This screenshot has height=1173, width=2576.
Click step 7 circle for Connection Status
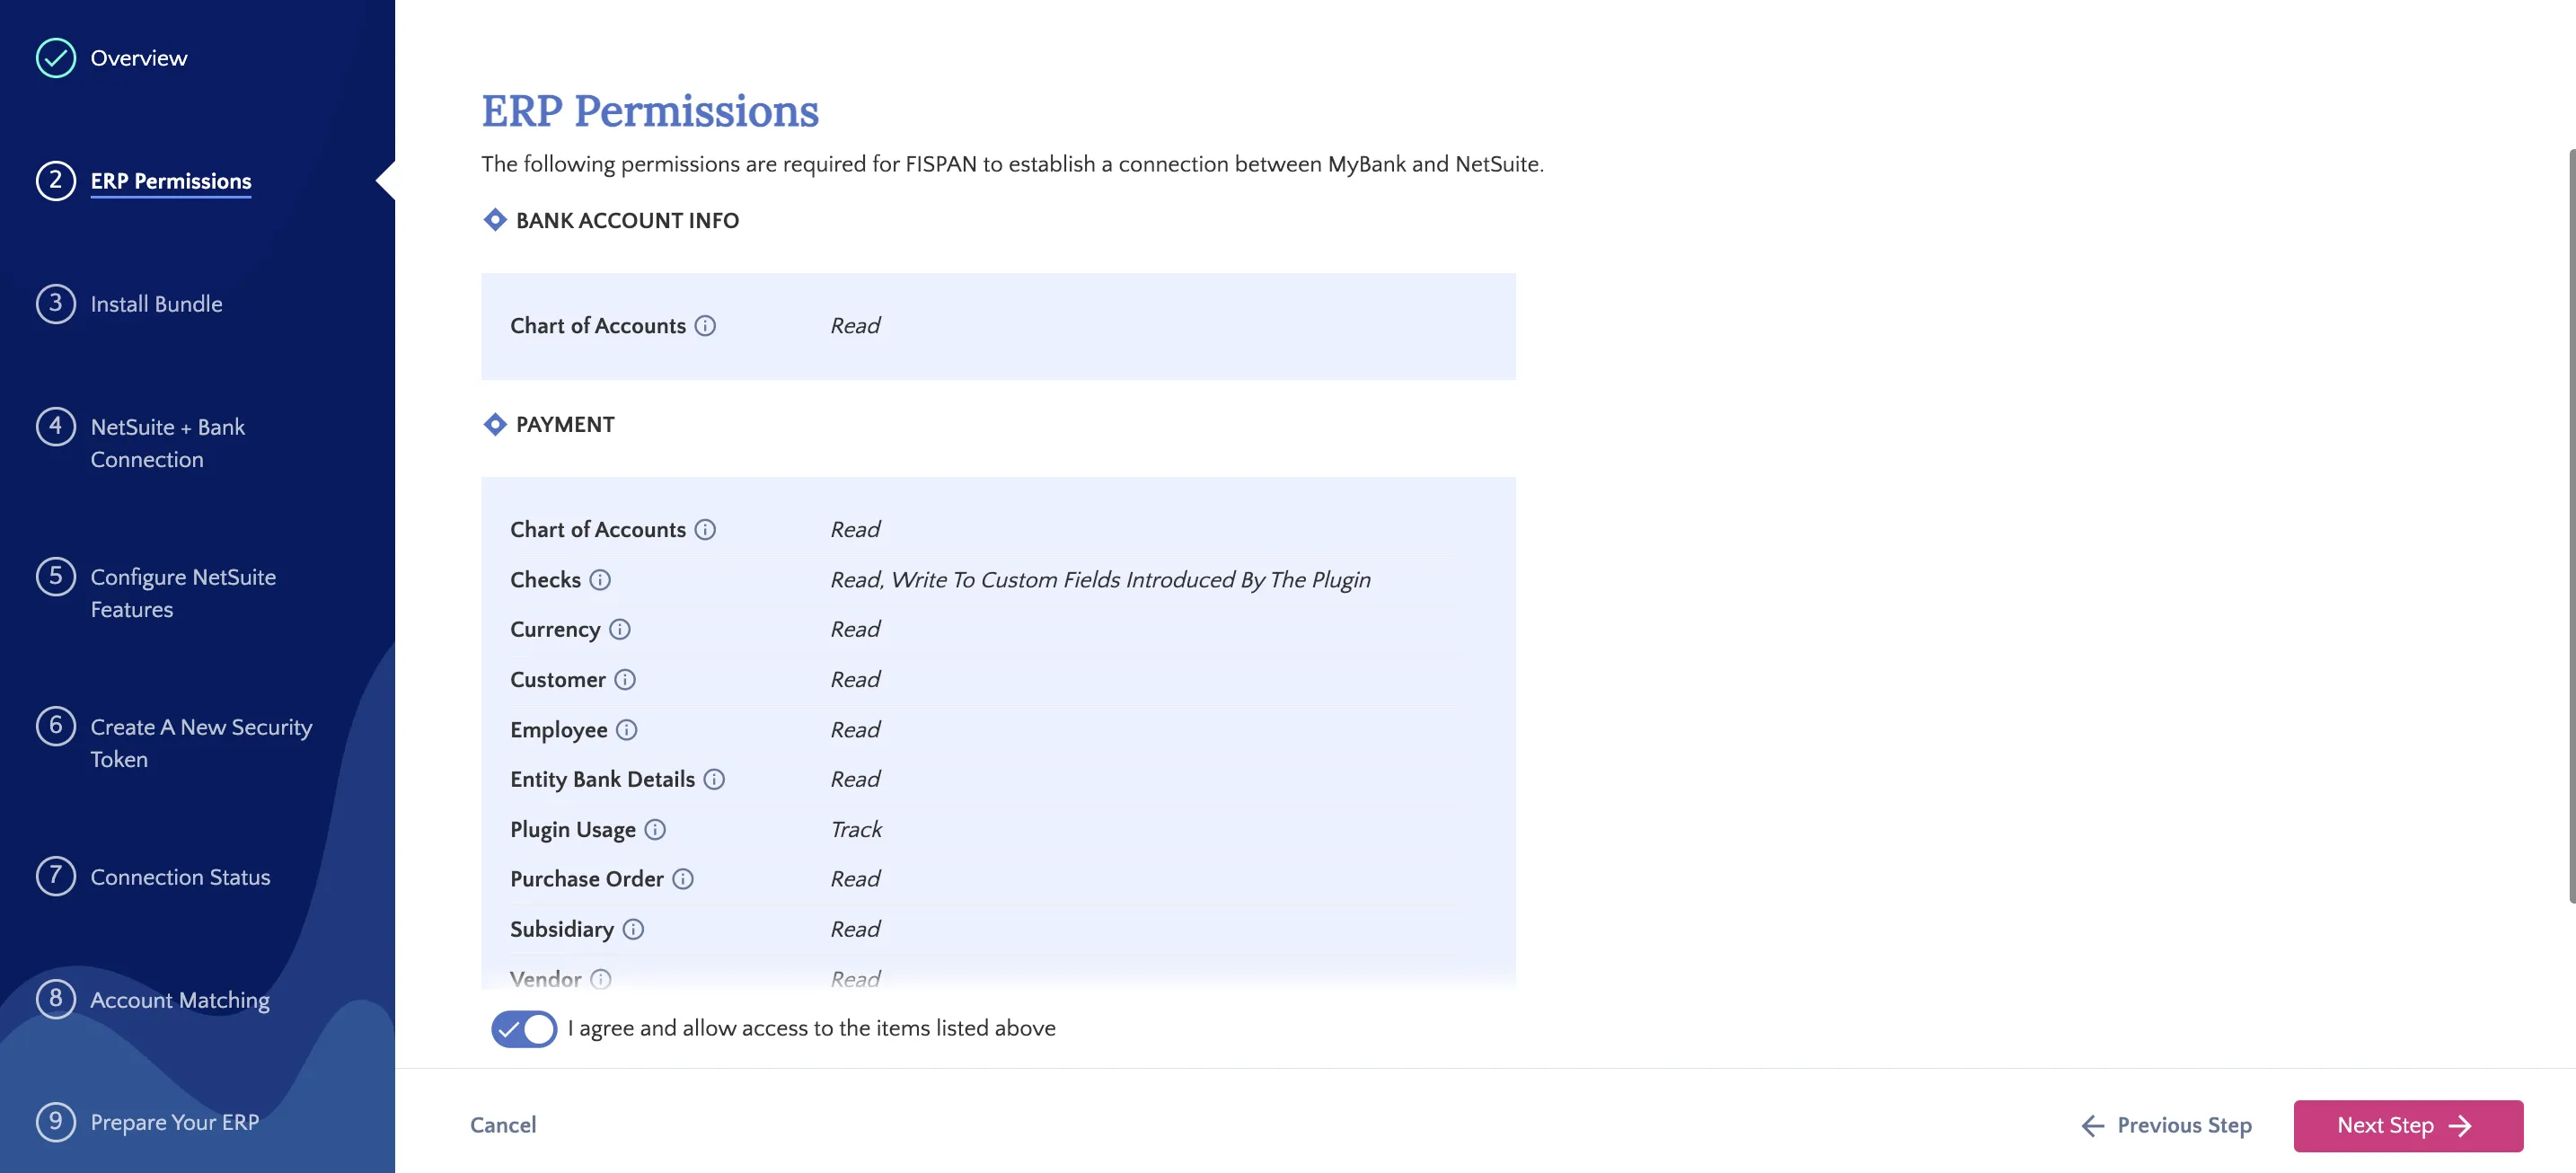coord(56,877)
